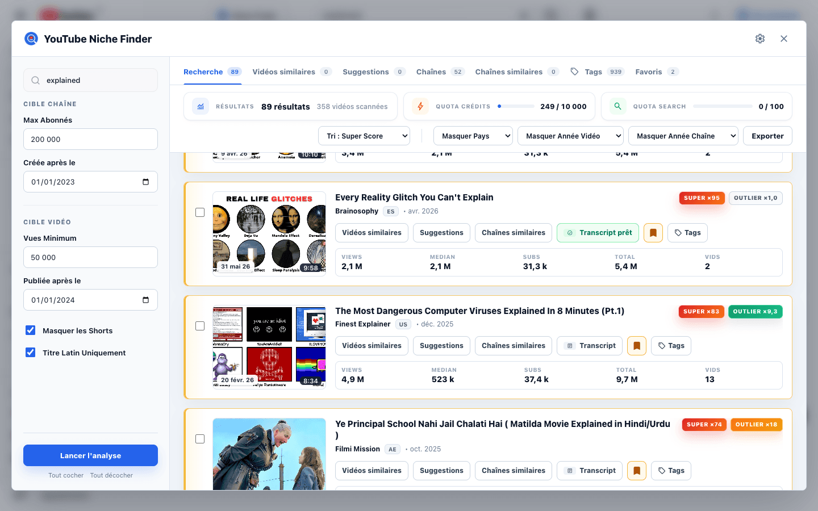Click 'Tout cocher' link
The height and width of the screenshot is (511, 818).
66,476
